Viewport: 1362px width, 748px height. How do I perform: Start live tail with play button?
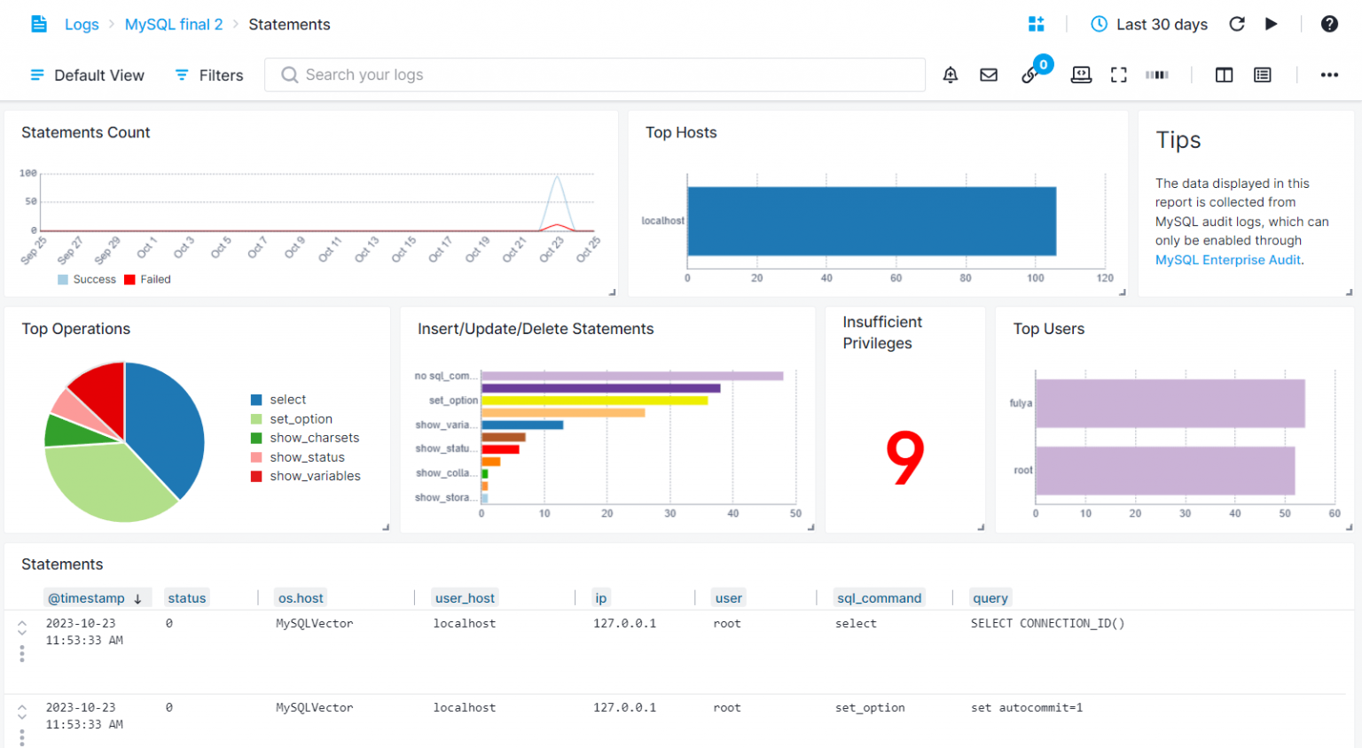1271,24
